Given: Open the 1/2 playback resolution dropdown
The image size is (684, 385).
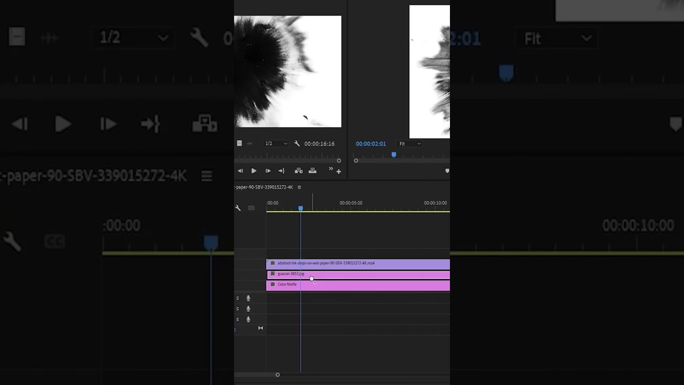Looking at the screenshot, I should coord(275,143).
